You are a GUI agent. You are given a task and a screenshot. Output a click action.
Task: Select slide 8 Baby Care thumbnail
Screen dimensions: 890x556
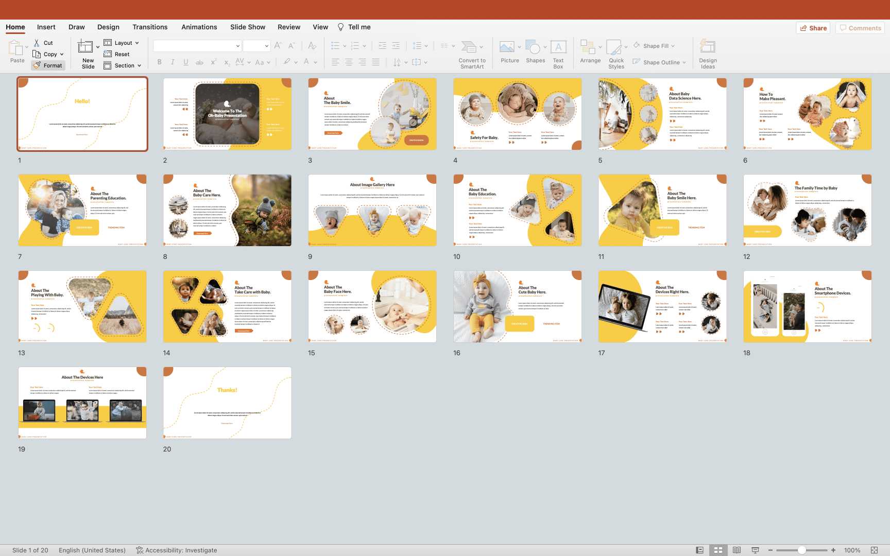click(x=227, y=210)
